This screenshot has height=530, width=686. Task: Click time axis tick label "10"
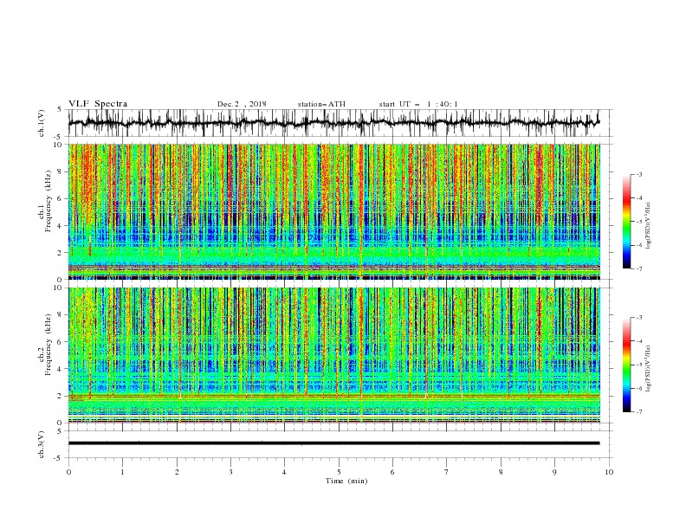pyautogui.click(x=609, y=472)
